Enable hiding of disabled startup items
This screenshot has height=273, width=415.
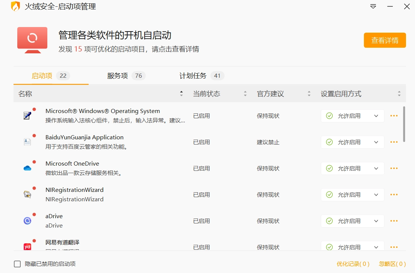pyautogui.click(x=17, y=264)
